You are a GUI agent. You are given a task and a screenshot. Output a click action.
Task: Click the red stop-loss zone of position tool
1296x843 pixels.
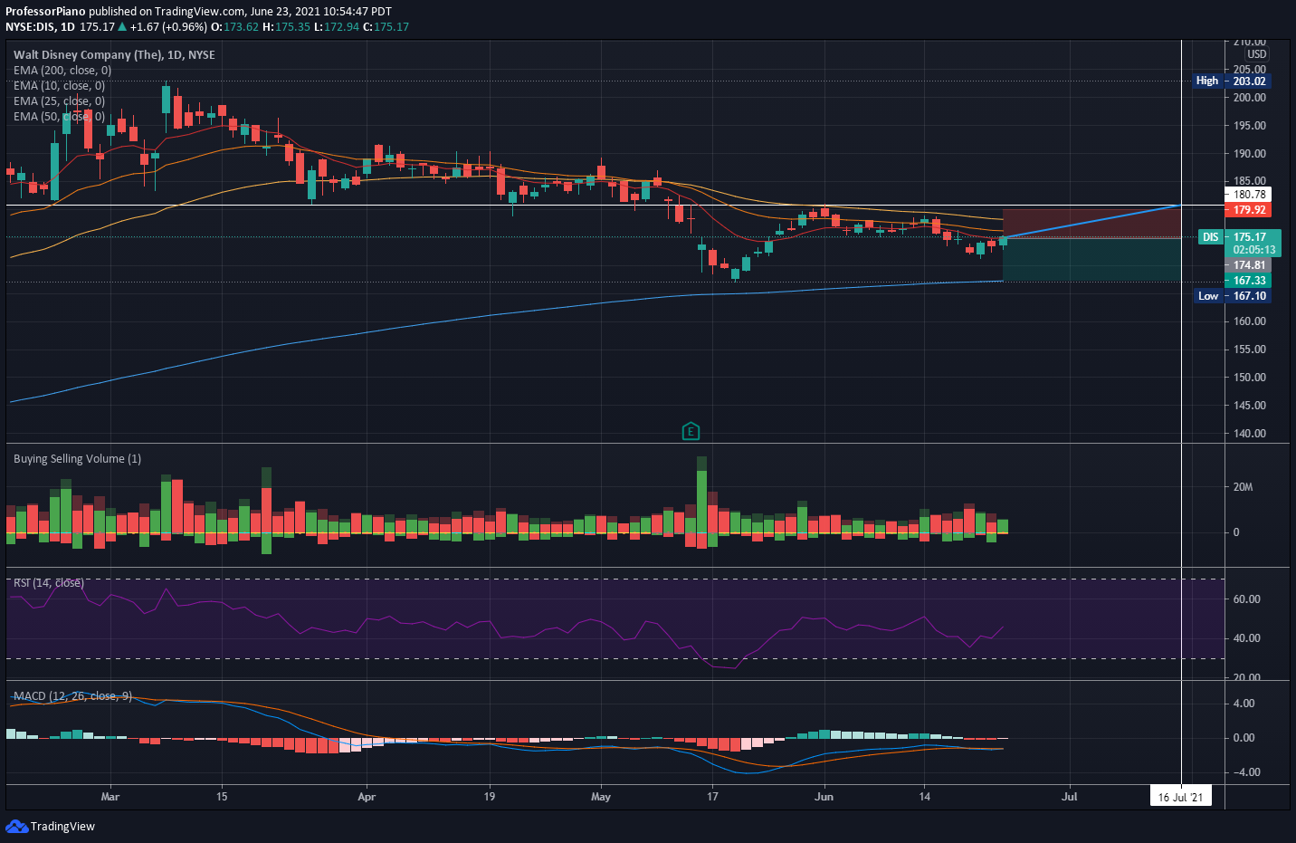tap(1091, 224)
